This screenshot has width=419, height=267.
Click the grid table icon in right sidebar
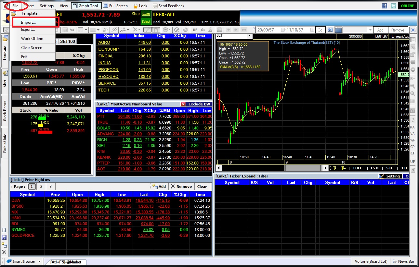click(x=413, y=40)
